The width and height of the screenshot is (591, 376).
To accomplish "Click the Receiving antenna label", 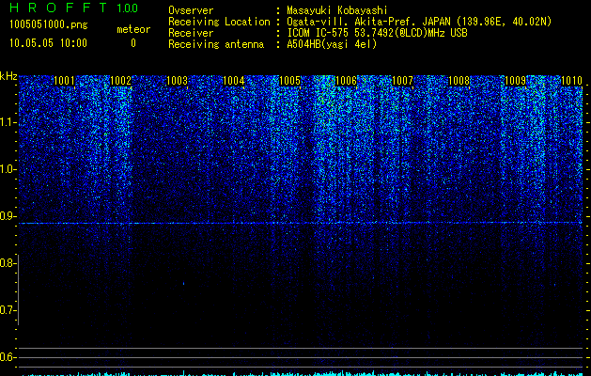I will (x=216, y=44).
